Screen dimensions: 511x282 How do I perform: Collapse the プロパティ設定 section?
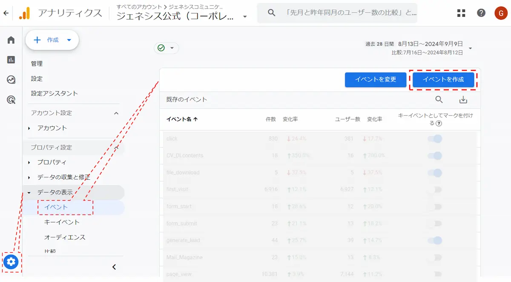(x=116, y=147)
